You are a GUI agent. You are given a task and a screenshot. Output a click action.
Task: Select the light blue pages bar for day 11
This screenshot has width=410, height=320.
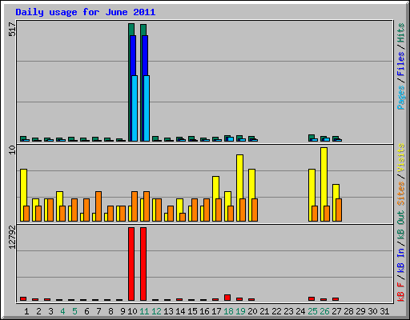pos(147,108)
